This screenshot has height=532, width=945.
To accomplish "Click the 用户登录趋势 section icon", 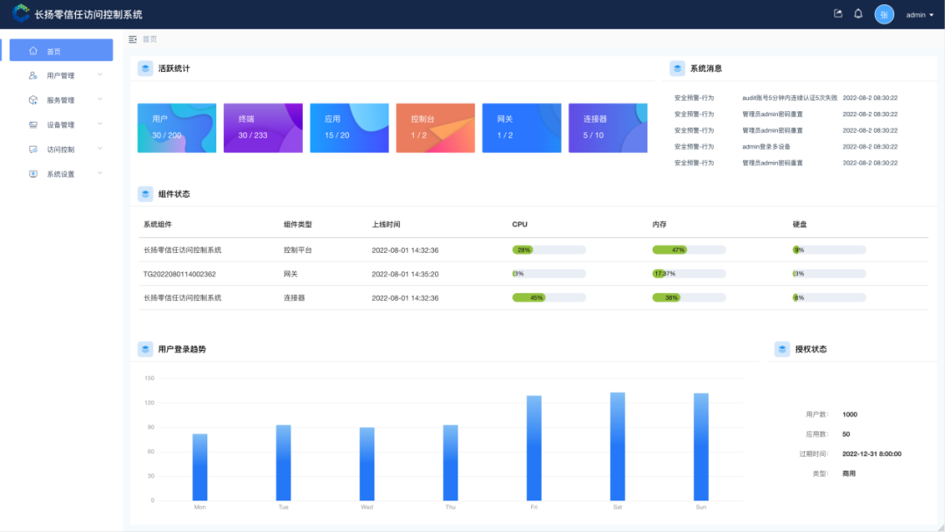I will pos(145,349).
